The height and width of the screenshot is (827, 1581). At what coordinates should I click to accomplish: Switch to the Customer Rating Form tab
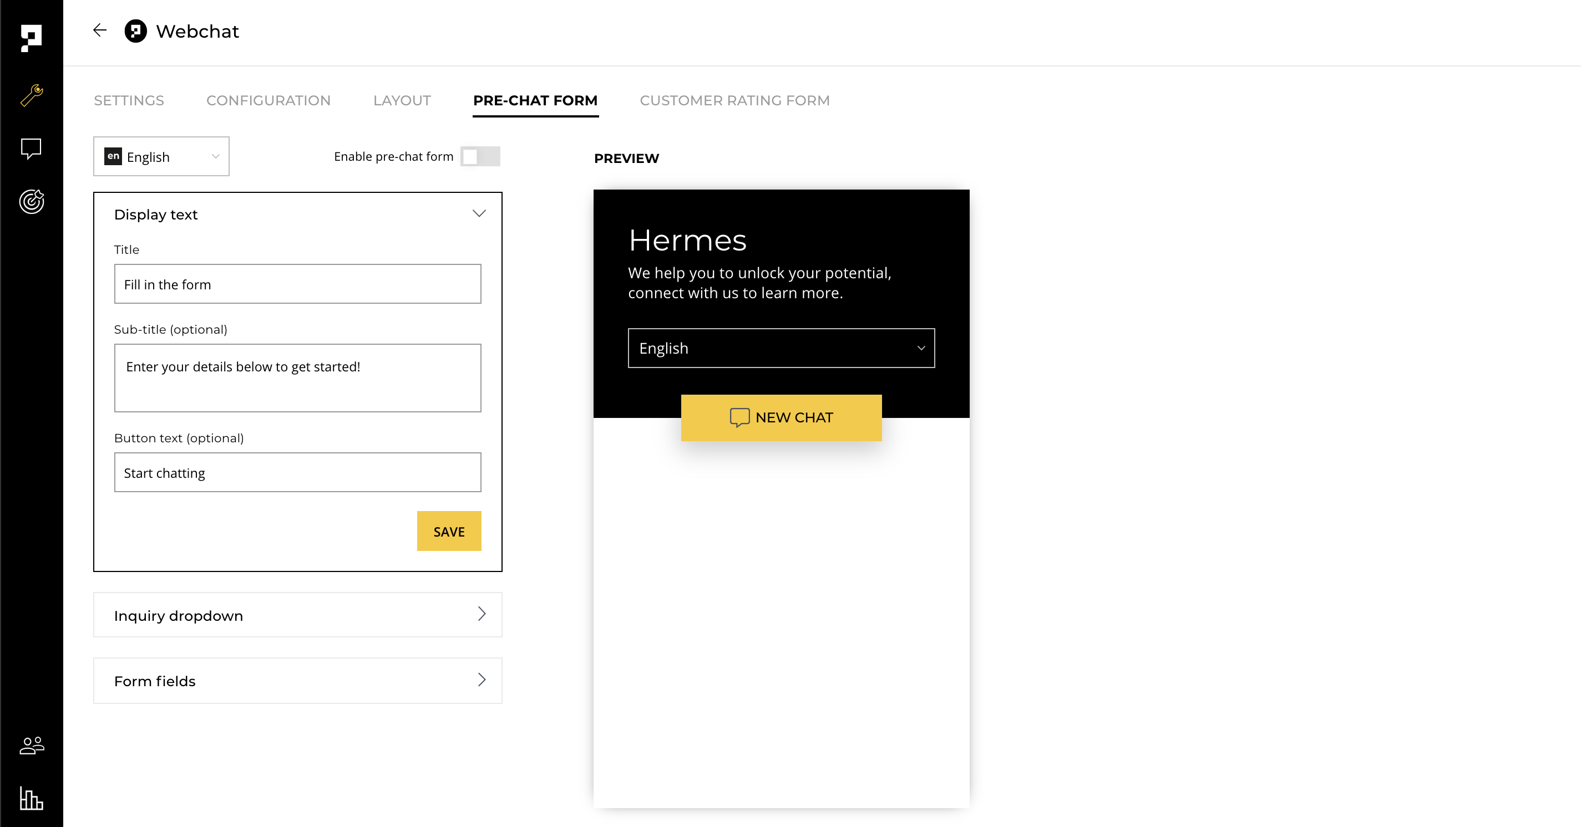(734, 100)
